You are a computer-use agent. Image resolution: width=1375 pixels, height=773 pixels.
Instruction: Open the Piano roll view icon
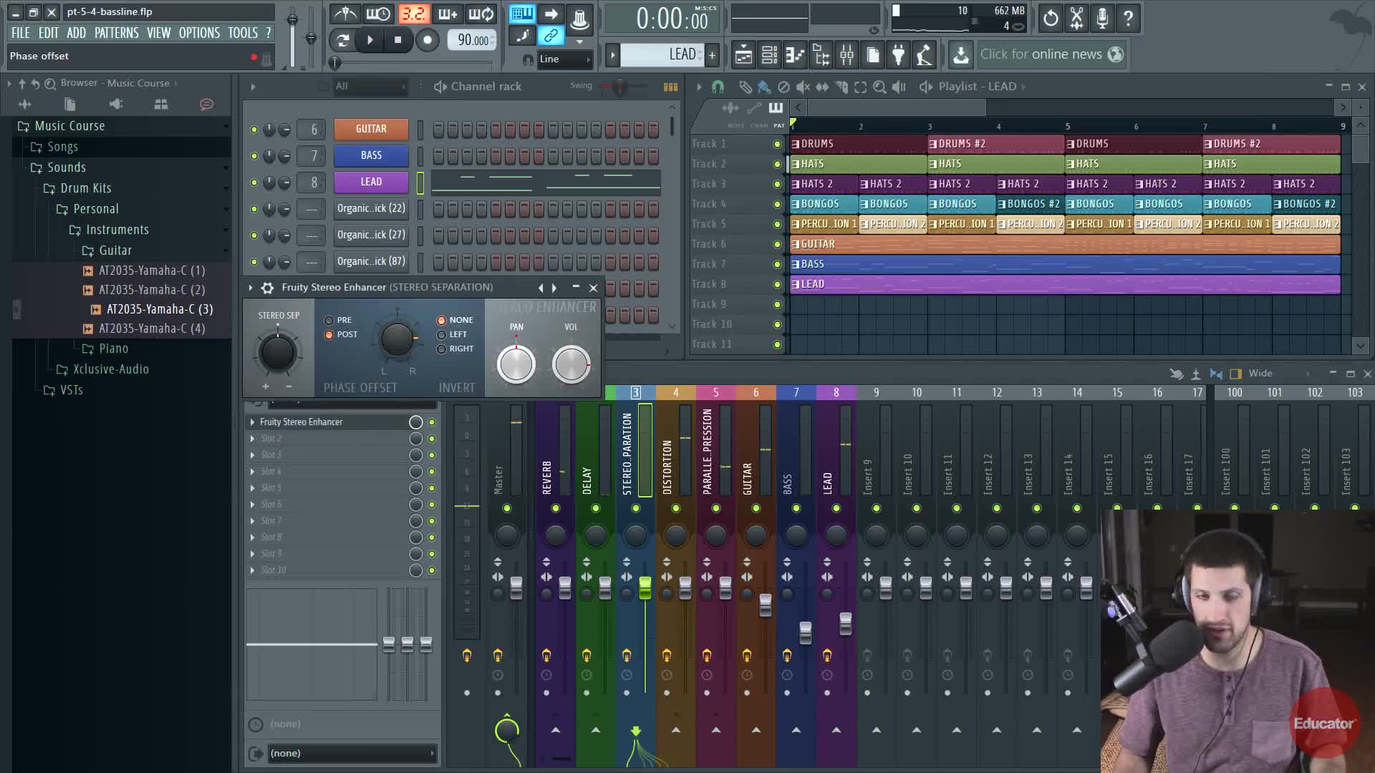coord(795,54)
